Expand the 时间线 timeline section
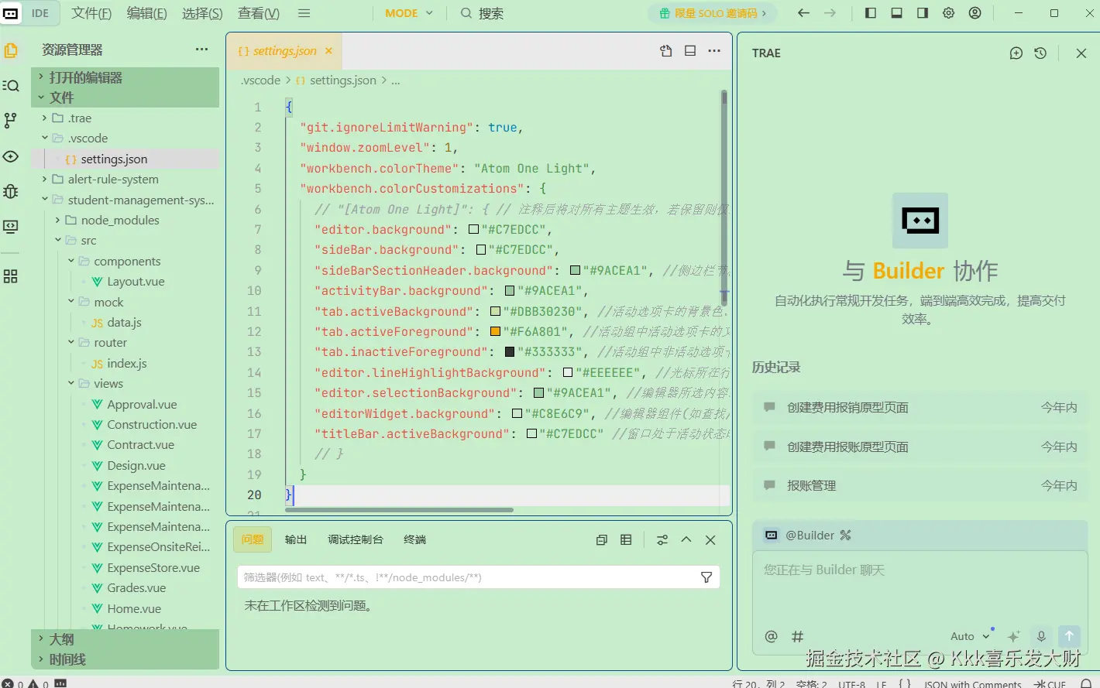Screen dimensions: 1100x688 point(125,659)
